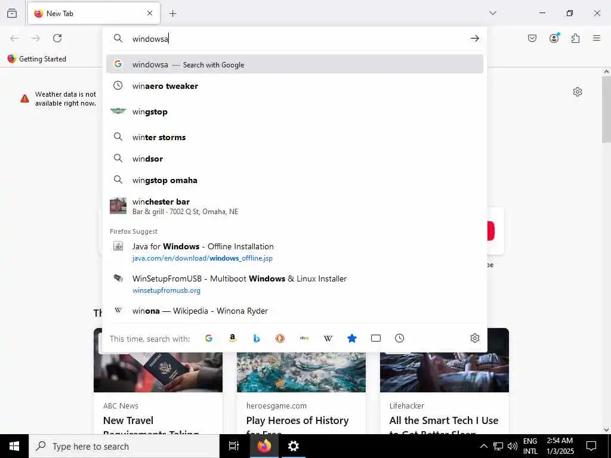This screenshot has width=611, height=458.
Task: Open Firefox View icon
Action: tap(12, 13)
